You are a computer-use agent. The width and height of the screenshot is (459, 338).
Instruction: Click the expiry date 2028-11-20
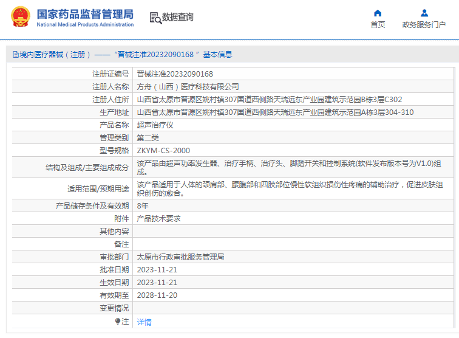point(157,295)
